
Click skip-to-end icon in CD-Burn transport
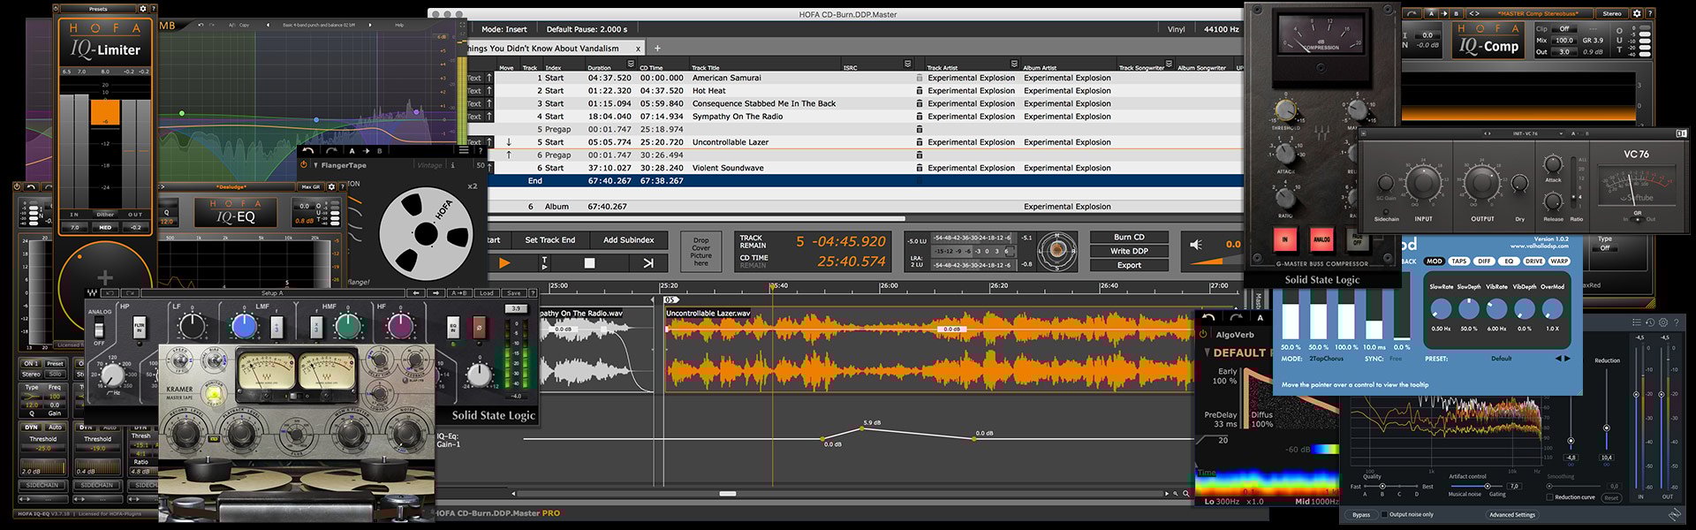point(647,262)
